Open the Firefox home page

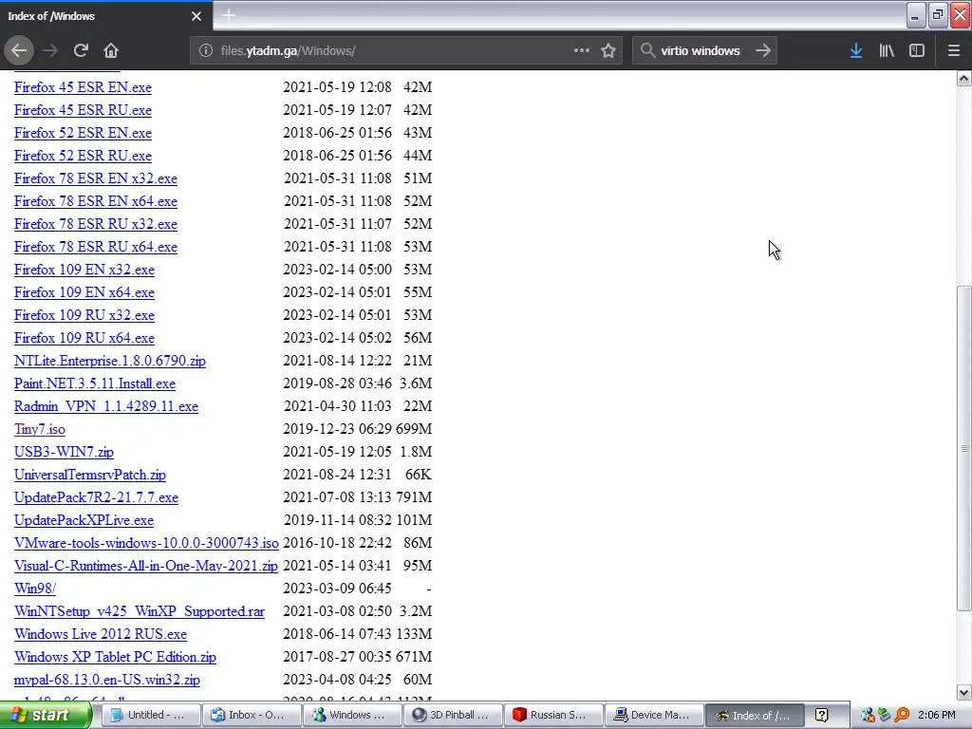click(111, 50)
